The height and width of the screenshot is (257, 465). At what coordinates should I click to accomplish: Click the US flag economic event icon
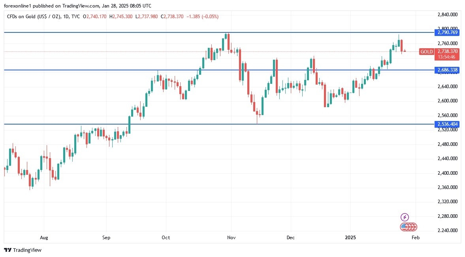(x=404, y=227)
